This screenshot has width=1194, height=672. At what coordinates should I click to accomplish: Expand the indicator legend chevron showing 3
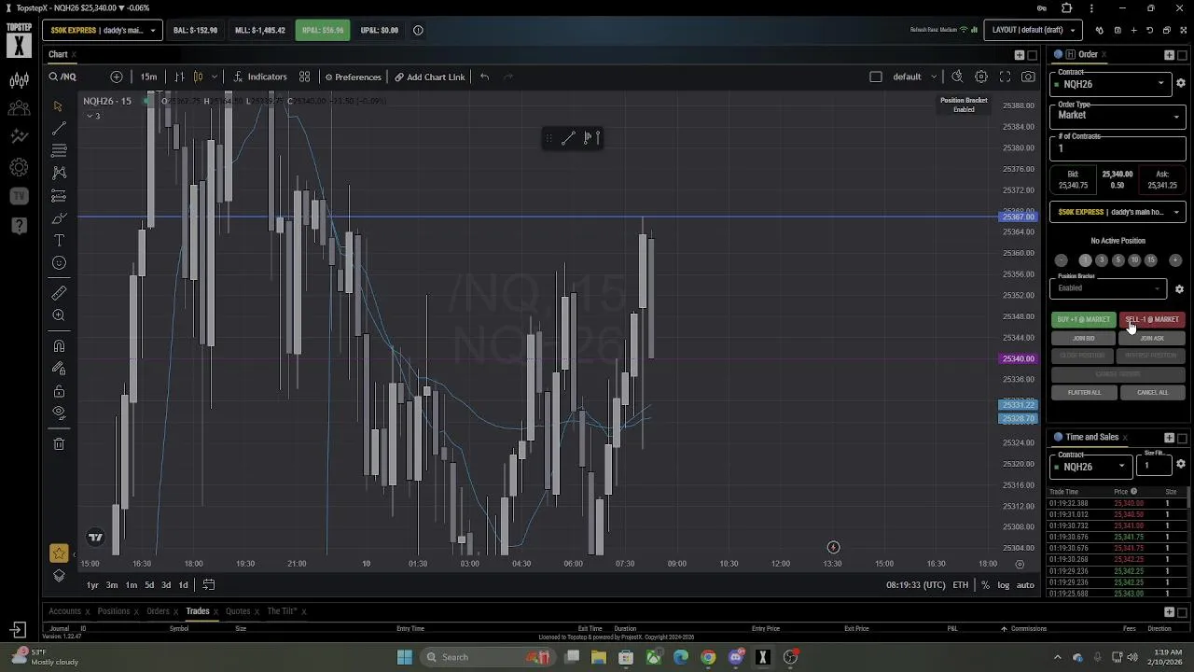click(x=92, y=116)
